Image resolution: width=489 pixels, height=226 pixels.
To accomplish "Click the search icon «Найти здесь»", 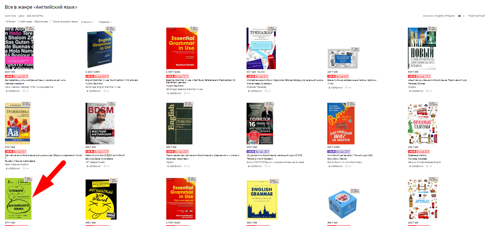I will tap(19, 21).
